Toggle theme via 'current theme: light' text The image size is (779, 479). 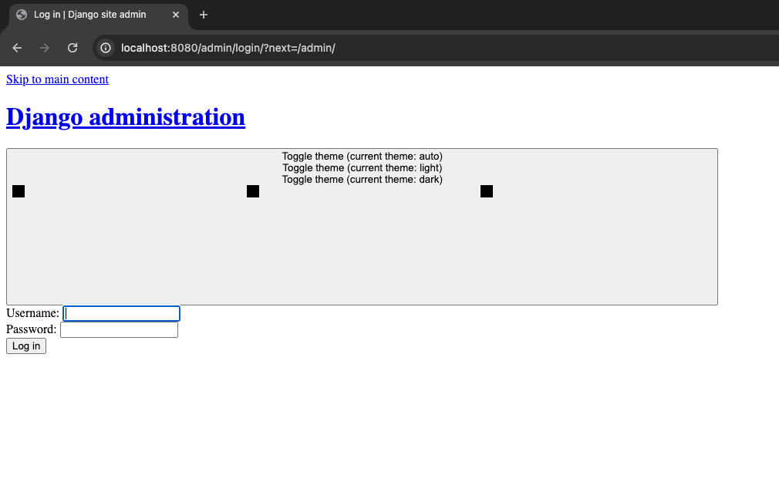click(x=362, y=168)
